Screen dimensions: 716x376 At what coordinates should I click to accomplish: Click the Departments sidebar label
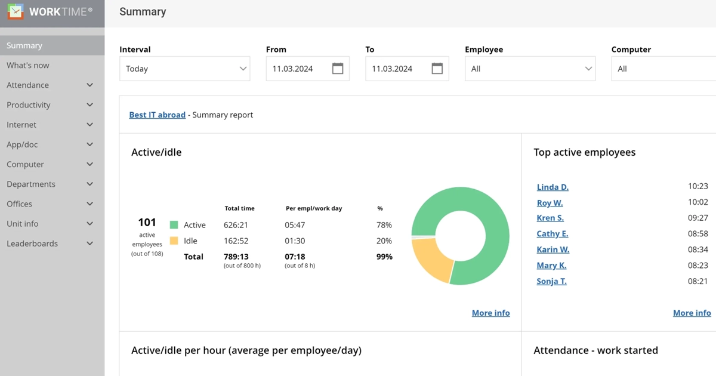point(31,184)
